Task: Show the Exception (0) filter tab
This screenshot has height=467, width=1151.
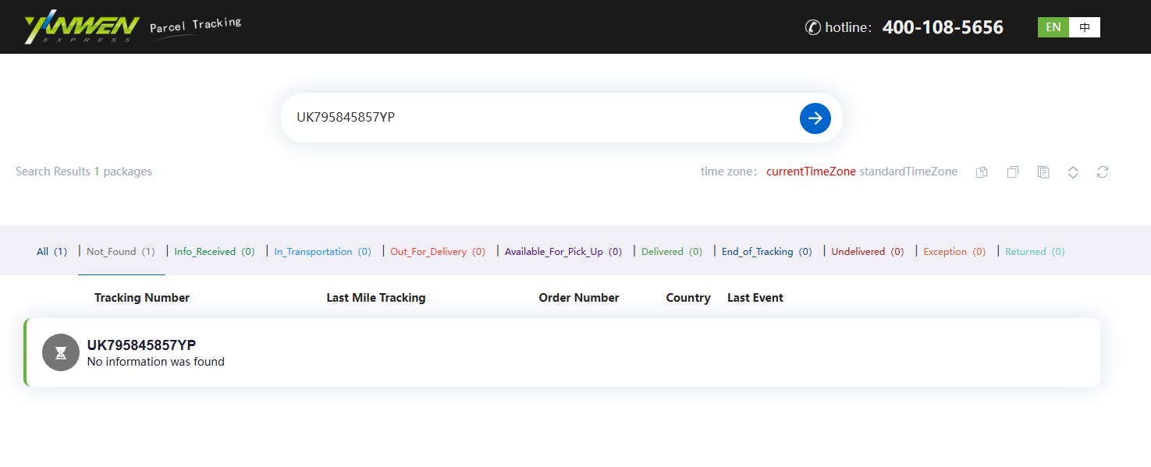Action: pos(954,252)
